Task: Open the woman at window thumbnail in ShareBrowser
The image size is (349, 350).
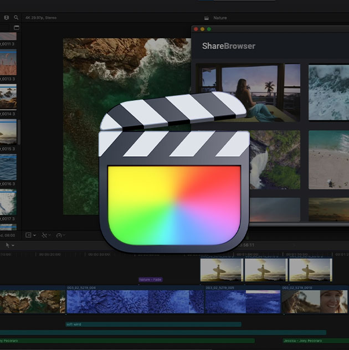Action: 248,92
